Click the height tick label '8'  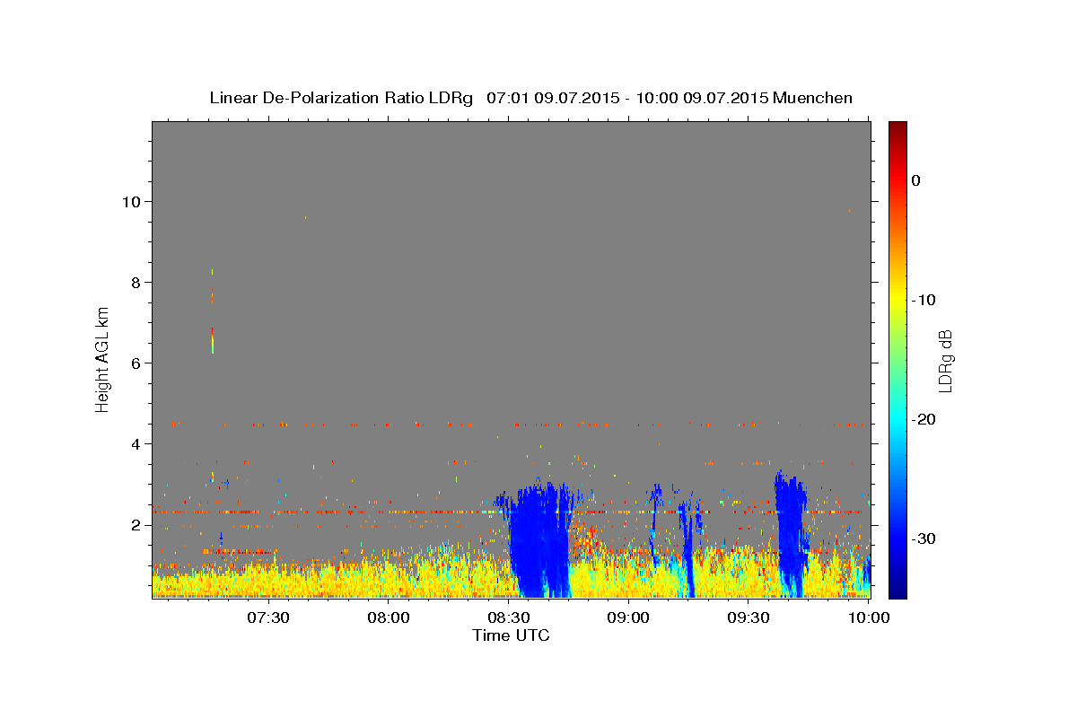click(136, 283)
